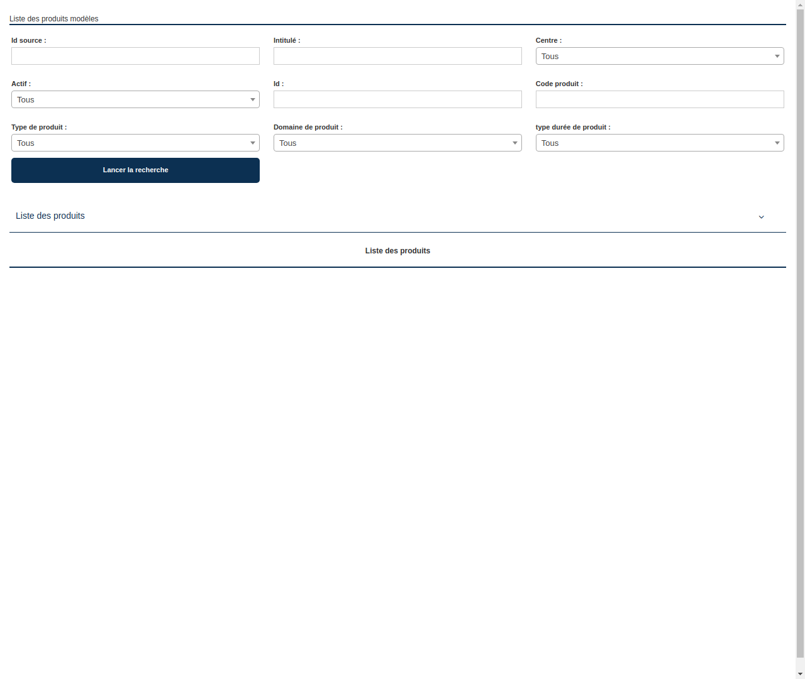Click the Liste des produits table title
805x679 pixels.
click(x=397, y=250)
